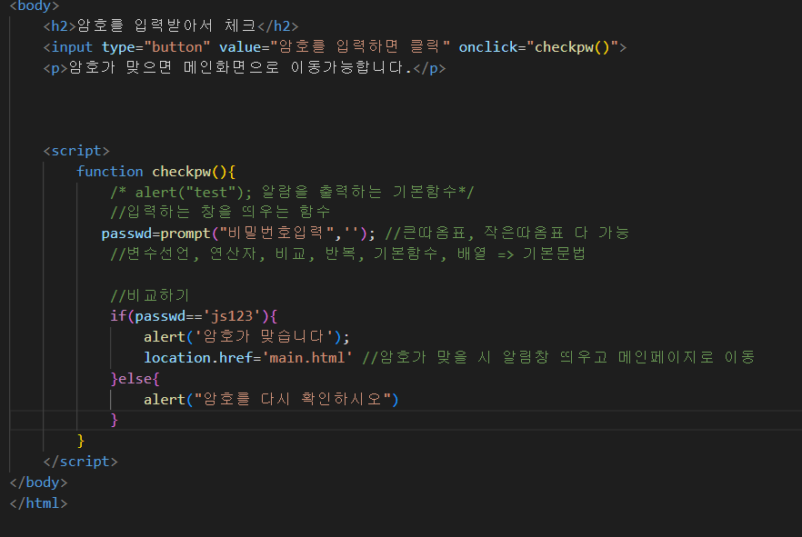Click the type="button" attribute
The width and height of the screenshot is (802, 537).
pos(155,47)
